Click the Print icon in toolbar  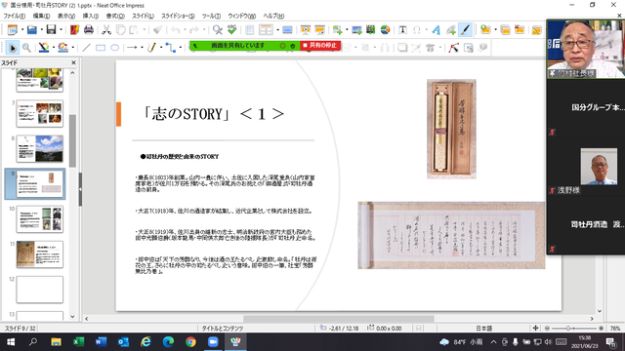(x=89, y=29)
